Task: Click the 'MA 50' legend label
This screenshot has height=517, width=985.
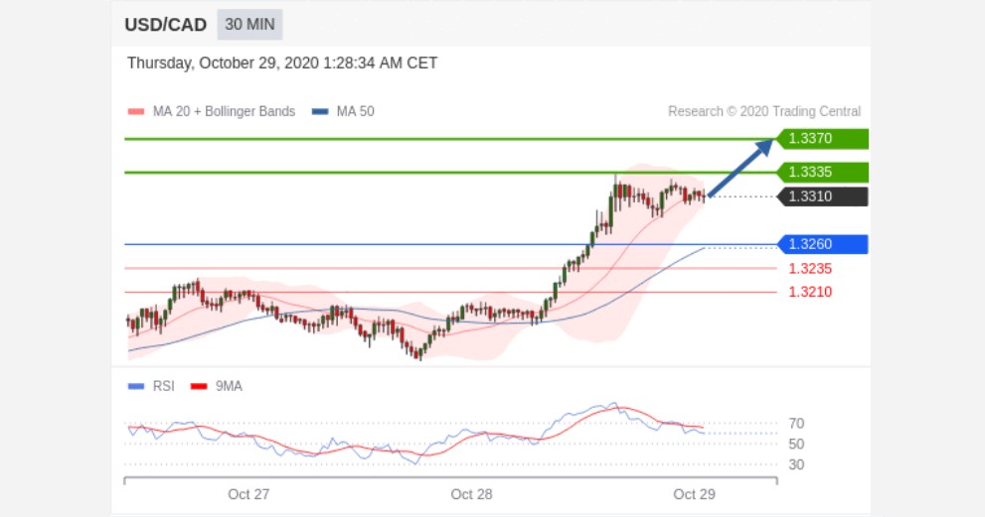Action: pyautogui.click(x=355, y=111)
